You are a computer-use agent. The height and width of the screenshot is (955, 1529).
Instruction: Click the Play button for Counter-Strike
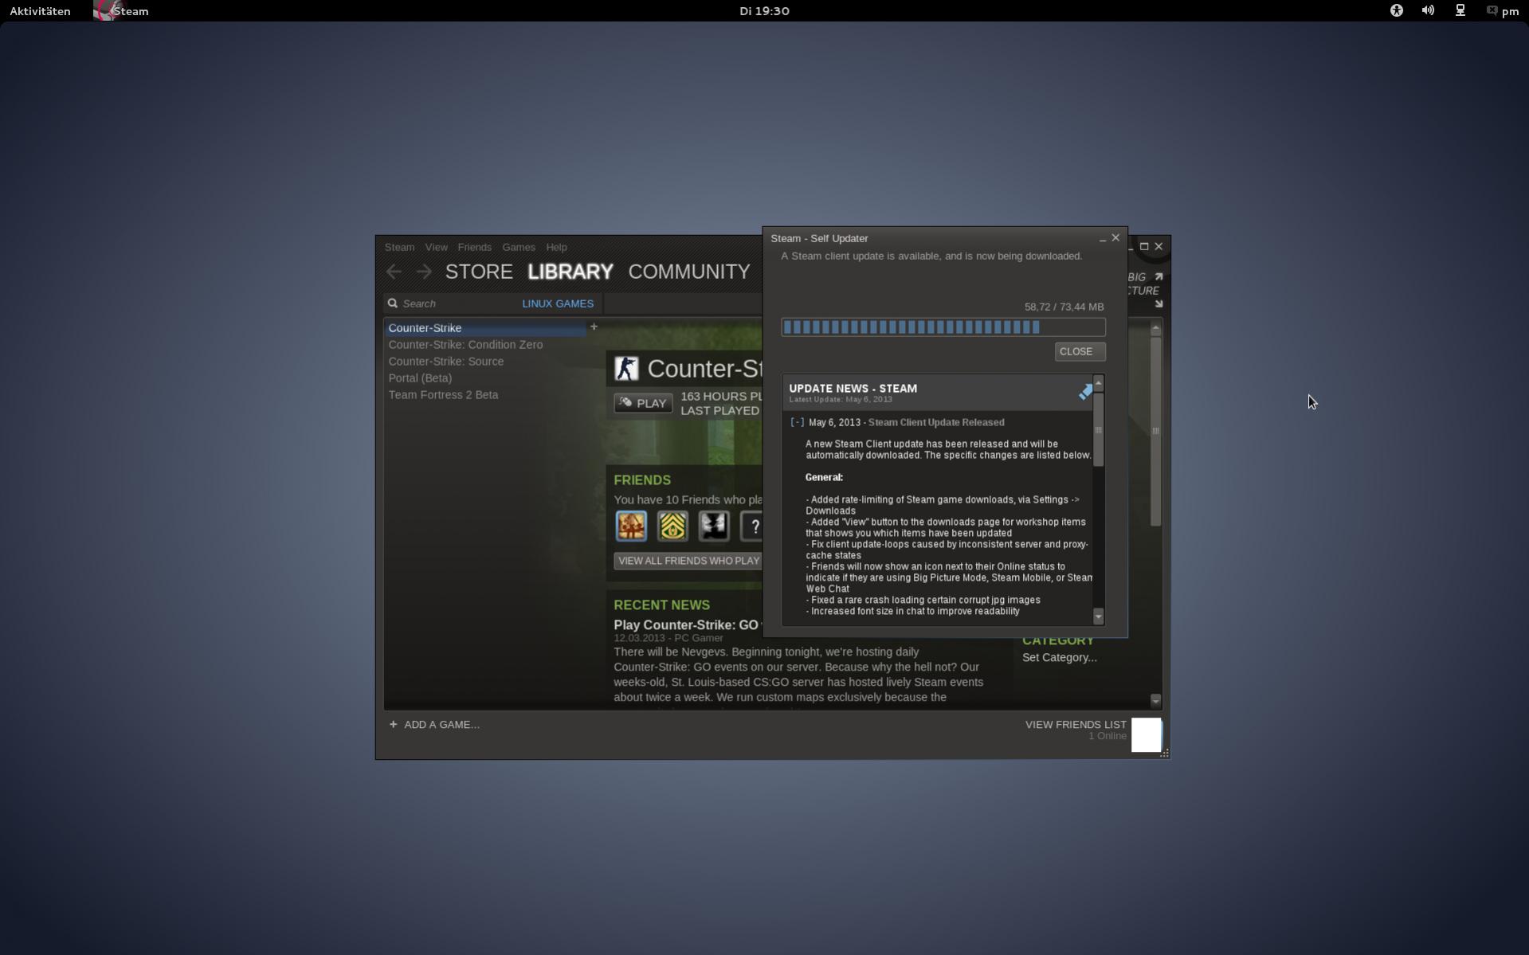pos(643,403)
